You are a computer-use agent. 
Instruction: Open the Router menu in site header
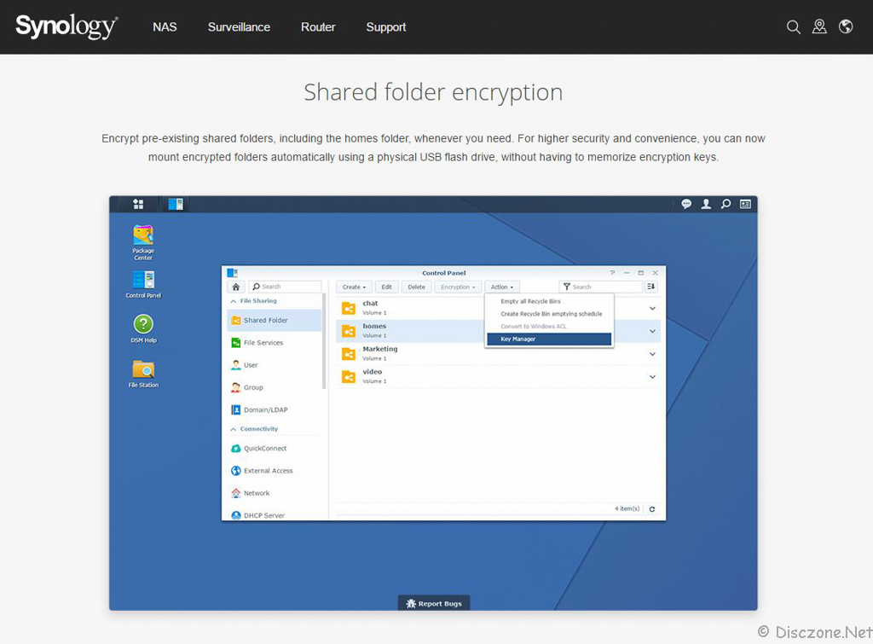[x=318, y=26]
